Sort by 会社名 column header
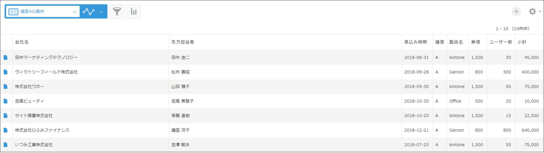 [22, 42]
